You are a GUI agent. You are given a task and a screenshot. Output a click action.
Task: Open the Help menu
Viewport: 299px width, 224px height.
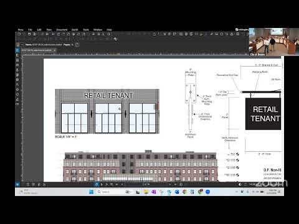pyautogui.click(x=109, y=30)
